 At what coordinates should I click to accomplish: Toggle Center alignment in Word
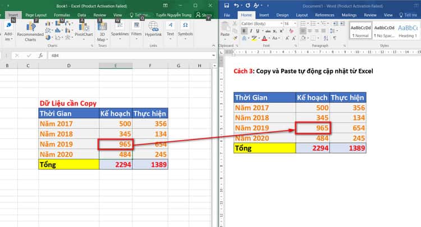tap(309, 31)
